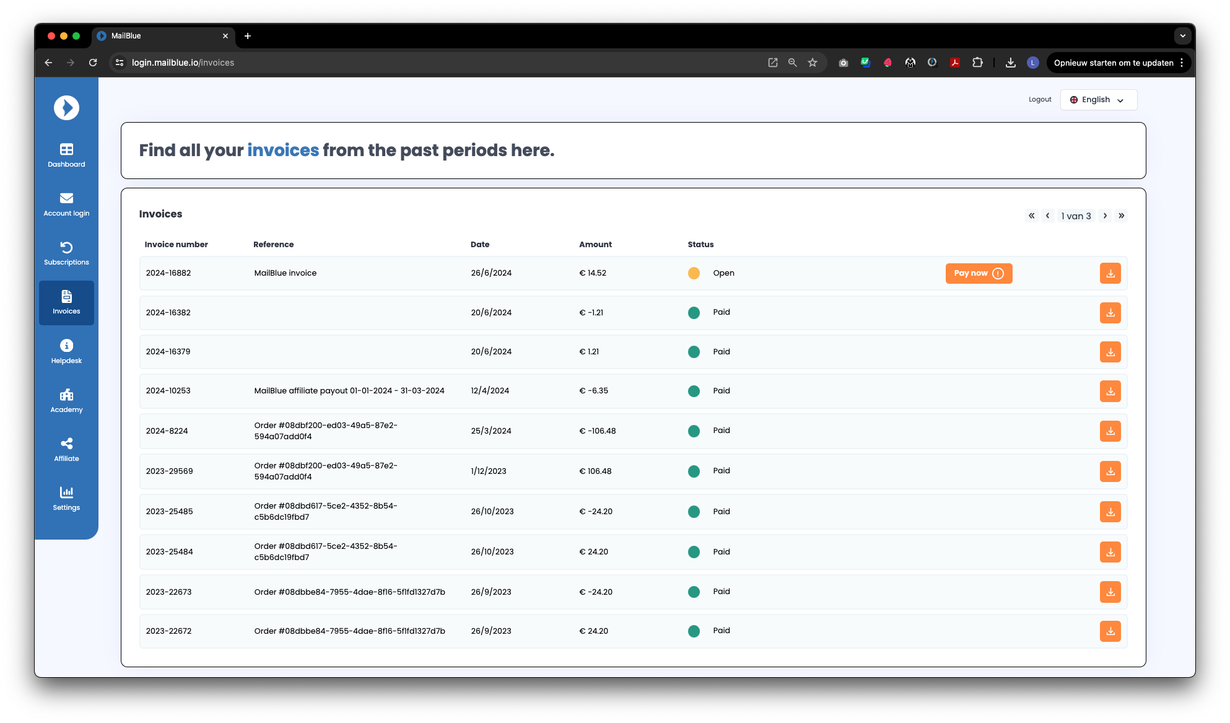1230x723 pixels.
Task: Click the 'Date' column header
Action: (x=480, y=245)
